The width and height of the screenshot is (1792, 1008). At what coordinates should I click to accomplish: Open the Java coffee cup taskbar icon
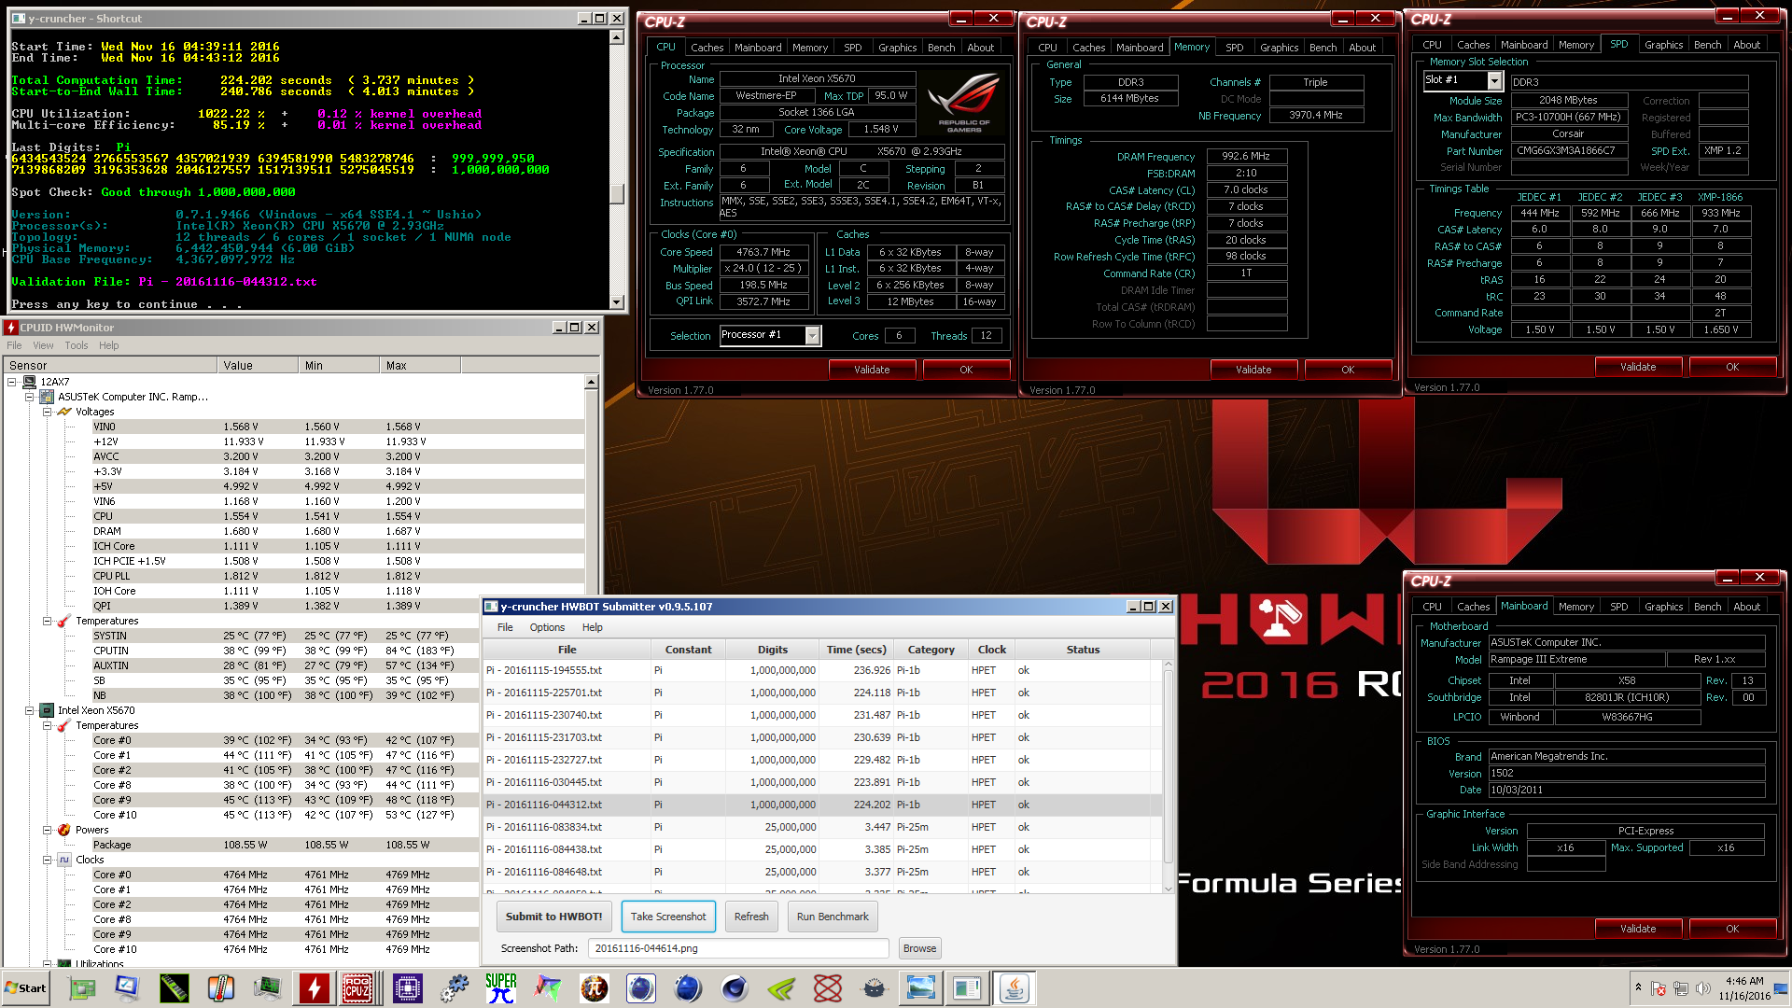(1015, 988)
